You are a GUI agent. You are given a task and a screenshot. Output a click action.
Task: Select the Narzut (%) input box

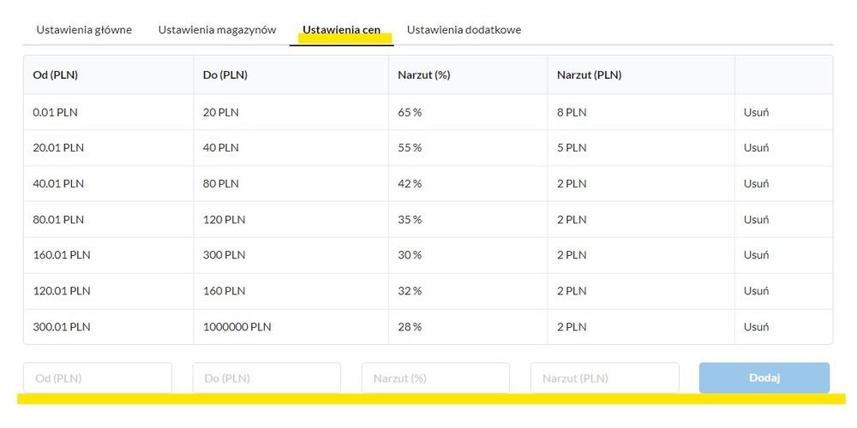[x=435, y=377]
